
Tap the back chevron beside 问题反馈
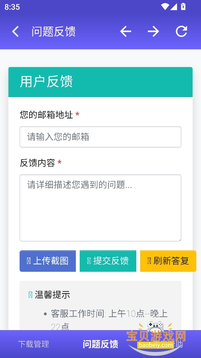[x=15, y=31]
